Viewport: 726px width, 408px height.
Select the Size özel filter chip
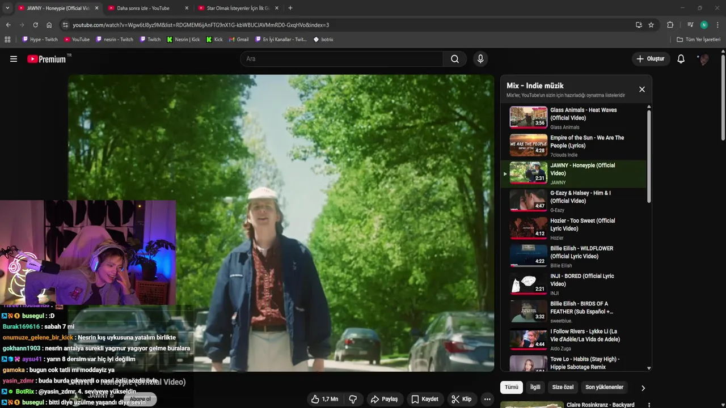(x=563, y=388)
